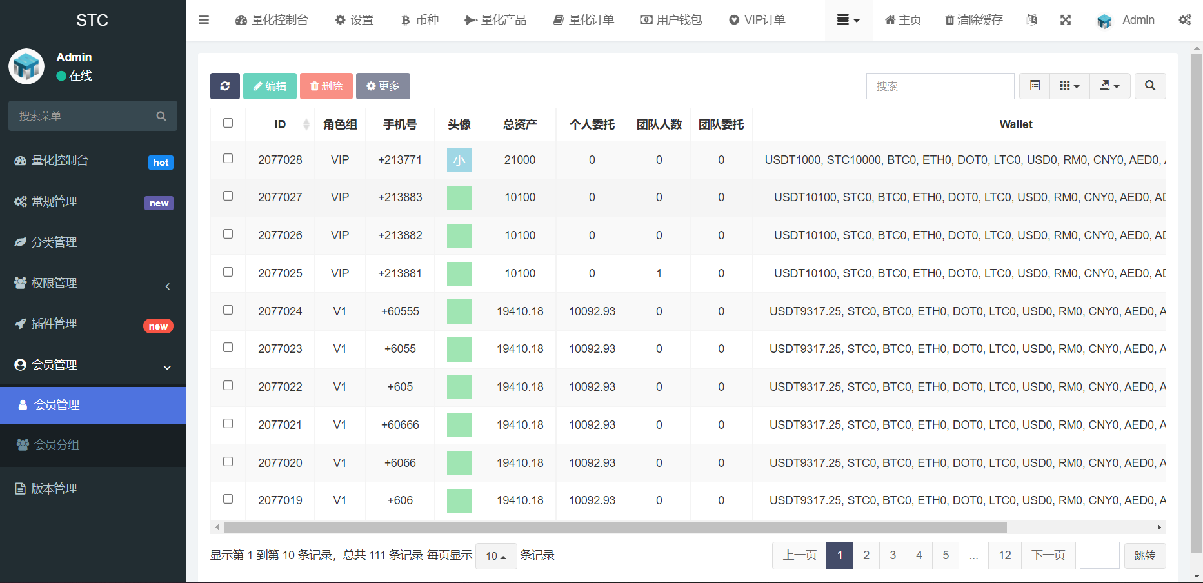The width and height of the screenshot is (1203, 583).
Task: Check the row checkbox for ID 2077020
Action: [228, 462]
